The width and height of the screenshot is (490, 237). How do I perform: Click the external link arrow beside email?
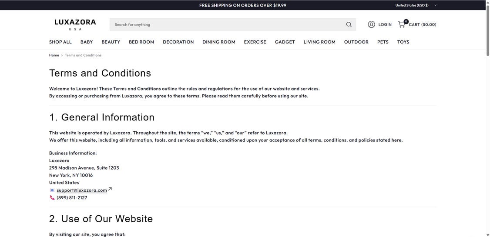pos(110,189)
